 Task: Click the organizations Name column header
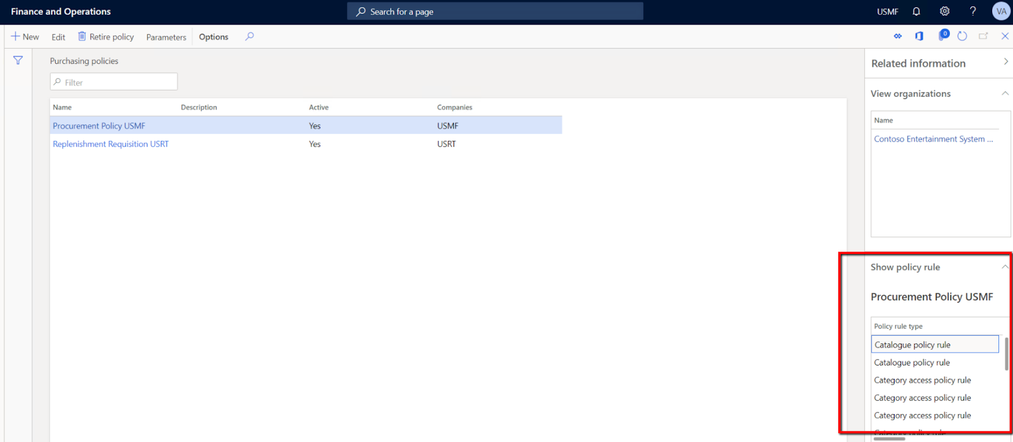pos(883,120)
